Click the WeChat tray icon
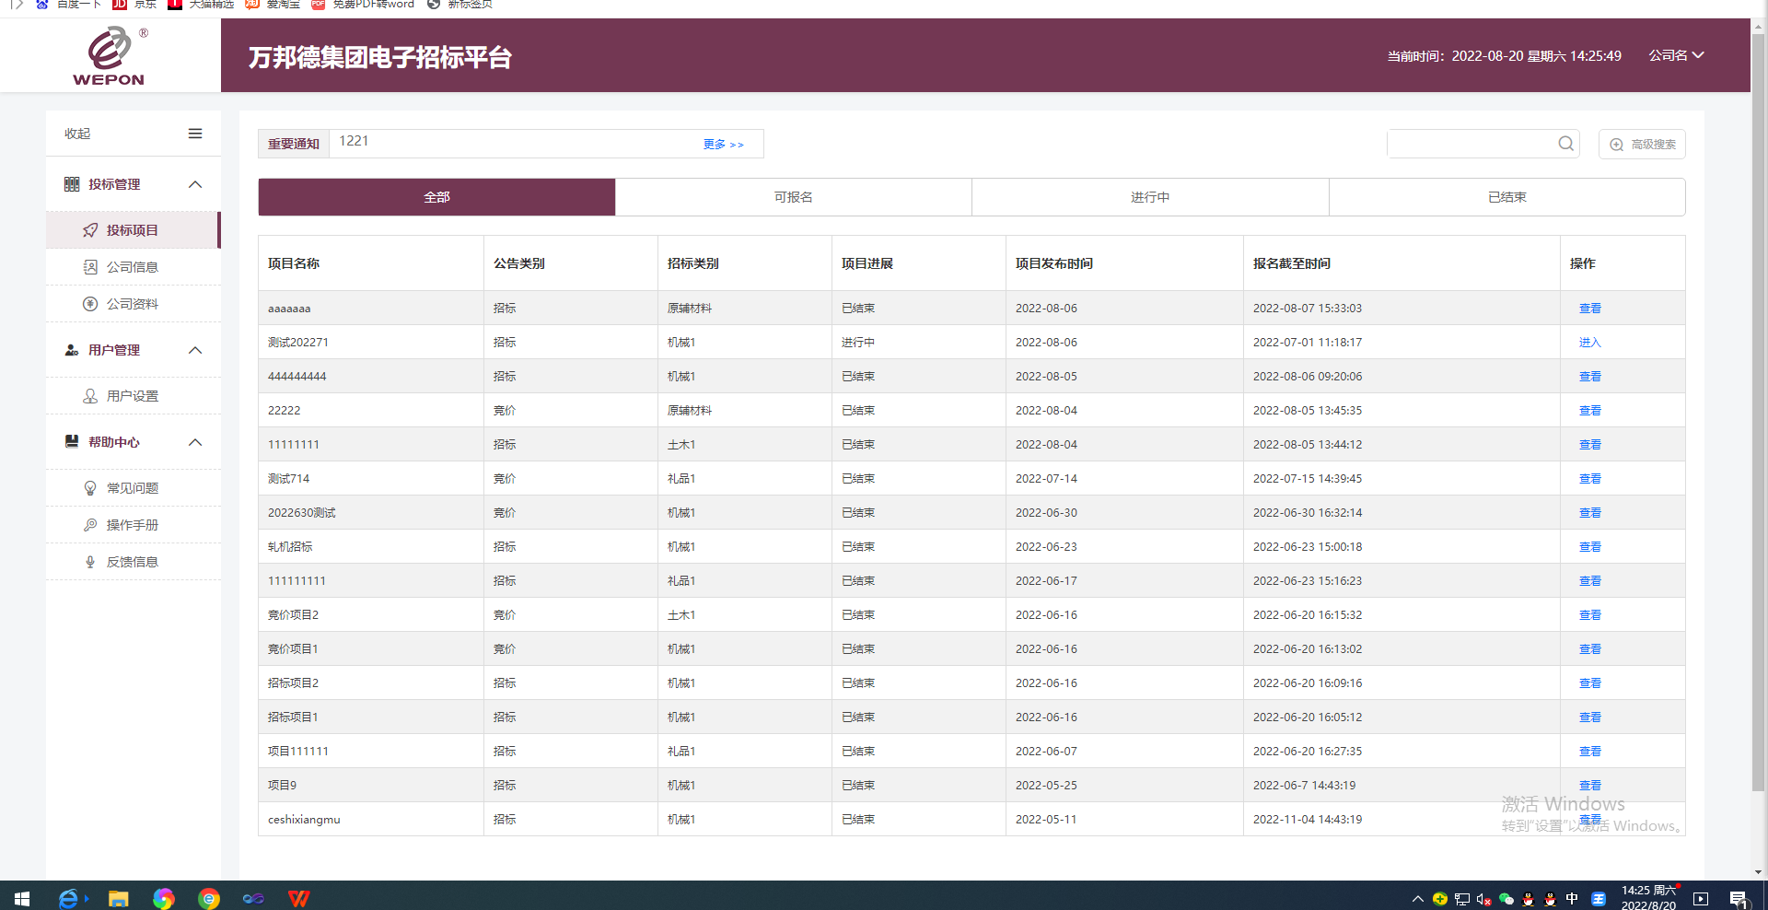The width and height of the screenshot is (1768, 910). (x=1506, y=899)
